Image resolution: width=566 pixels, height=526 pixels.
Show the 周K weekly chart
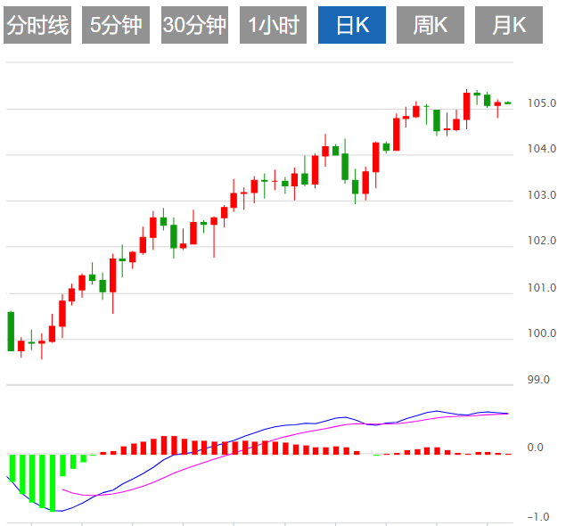431,26
